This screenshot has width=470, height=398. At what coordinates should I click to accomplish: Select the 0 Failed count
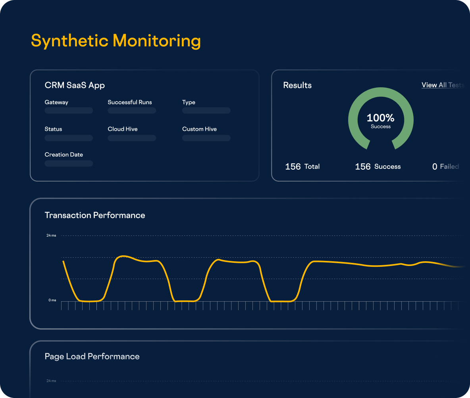445,166
